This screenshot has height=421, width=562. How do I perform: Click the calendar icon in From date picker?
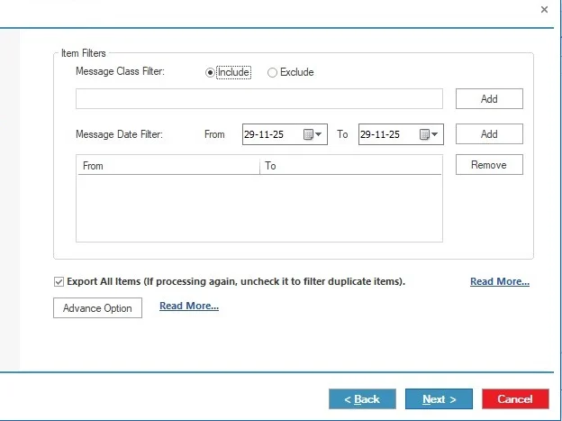(x=308, y=134)
